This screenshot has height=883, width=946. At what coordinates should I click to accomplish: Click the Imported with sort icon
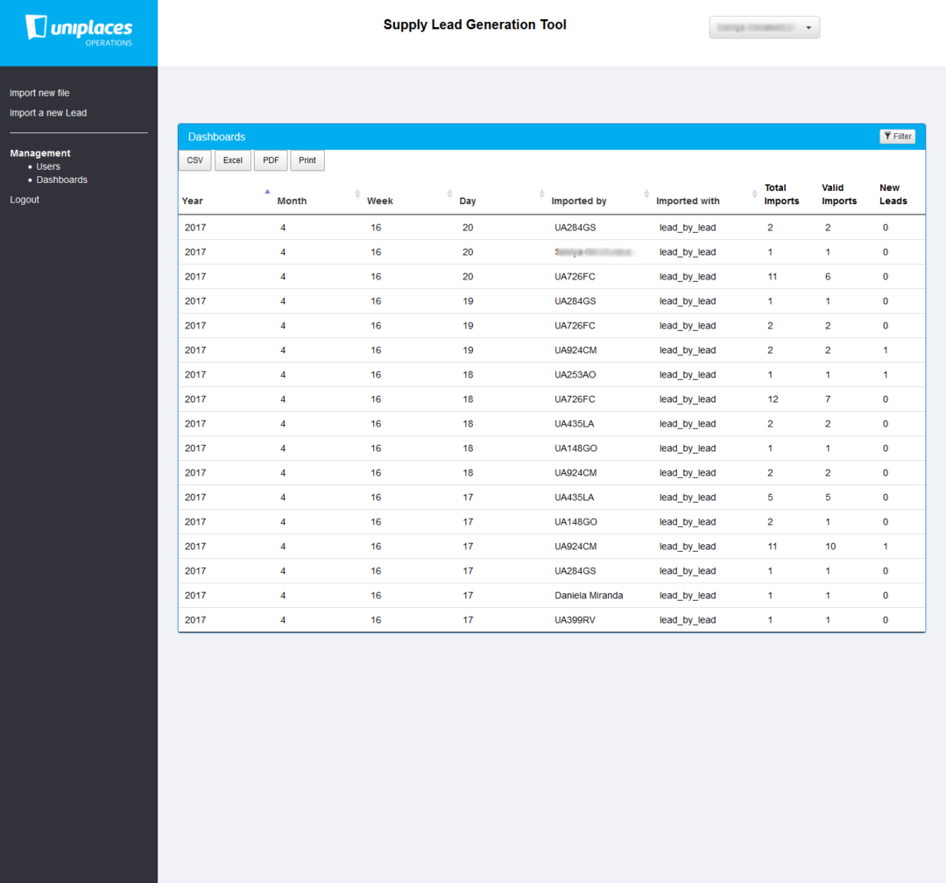(755, 194)
